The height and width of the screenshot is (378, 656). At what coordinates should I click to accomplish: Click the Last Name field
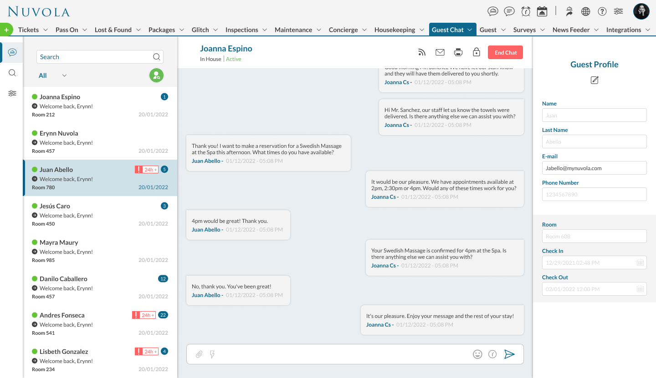coord(594,141)
